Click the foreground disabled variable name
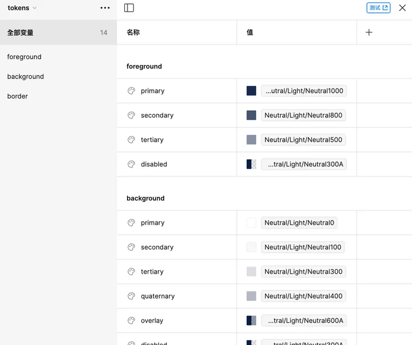This screenshot has height=345, width=412. coord(154,164)
